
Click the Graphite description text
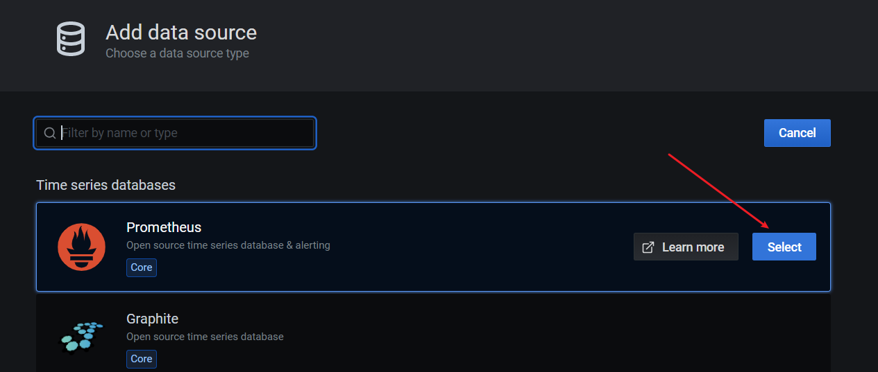coord(205,337)
